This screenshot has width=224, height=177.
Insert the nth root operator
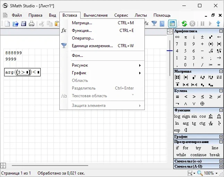click(219, 51)
